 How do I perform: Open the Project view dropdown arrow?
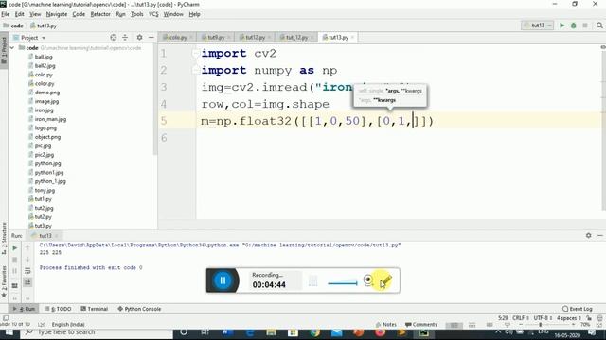(x=44, y=38)
